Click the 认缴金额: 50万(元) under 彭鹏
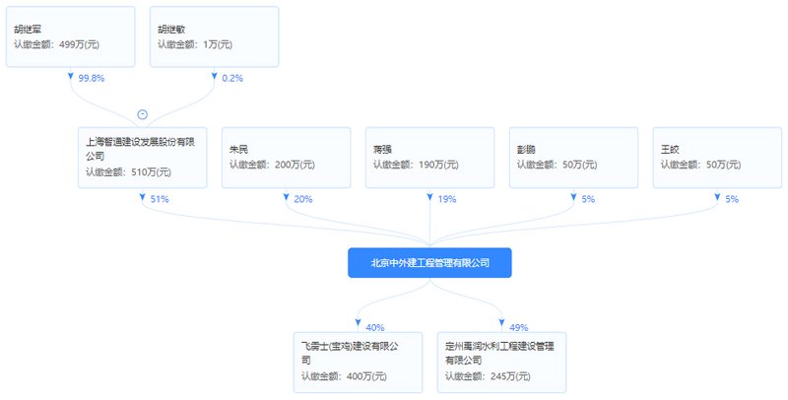Image resolution: width=788 pixels, height=400 pixels. tap(557, 165)
